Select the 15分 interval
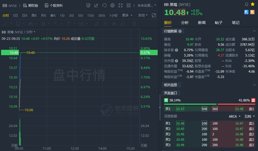This screenshot has height=151, width=258. click(91, 16)
